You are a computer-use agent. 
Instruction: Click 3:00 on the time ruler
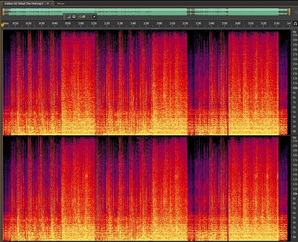point(238,23)
